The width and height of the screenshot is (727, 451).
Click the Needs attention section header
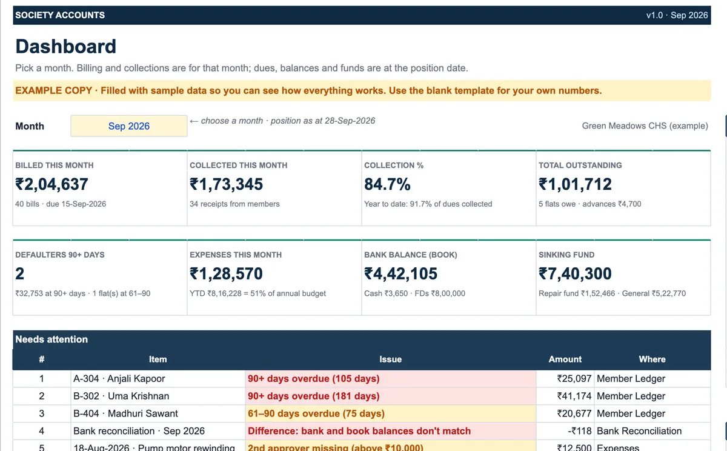(51, 339)
